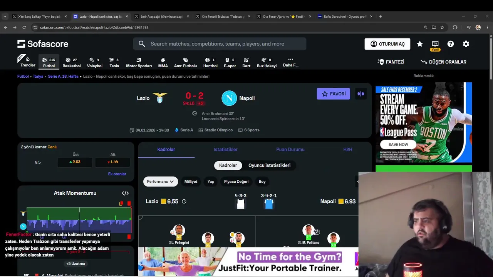Select Piyasa Değeri filter chip
The height and width of the screenshot is (277, 493).
click(x=236, y=182)
